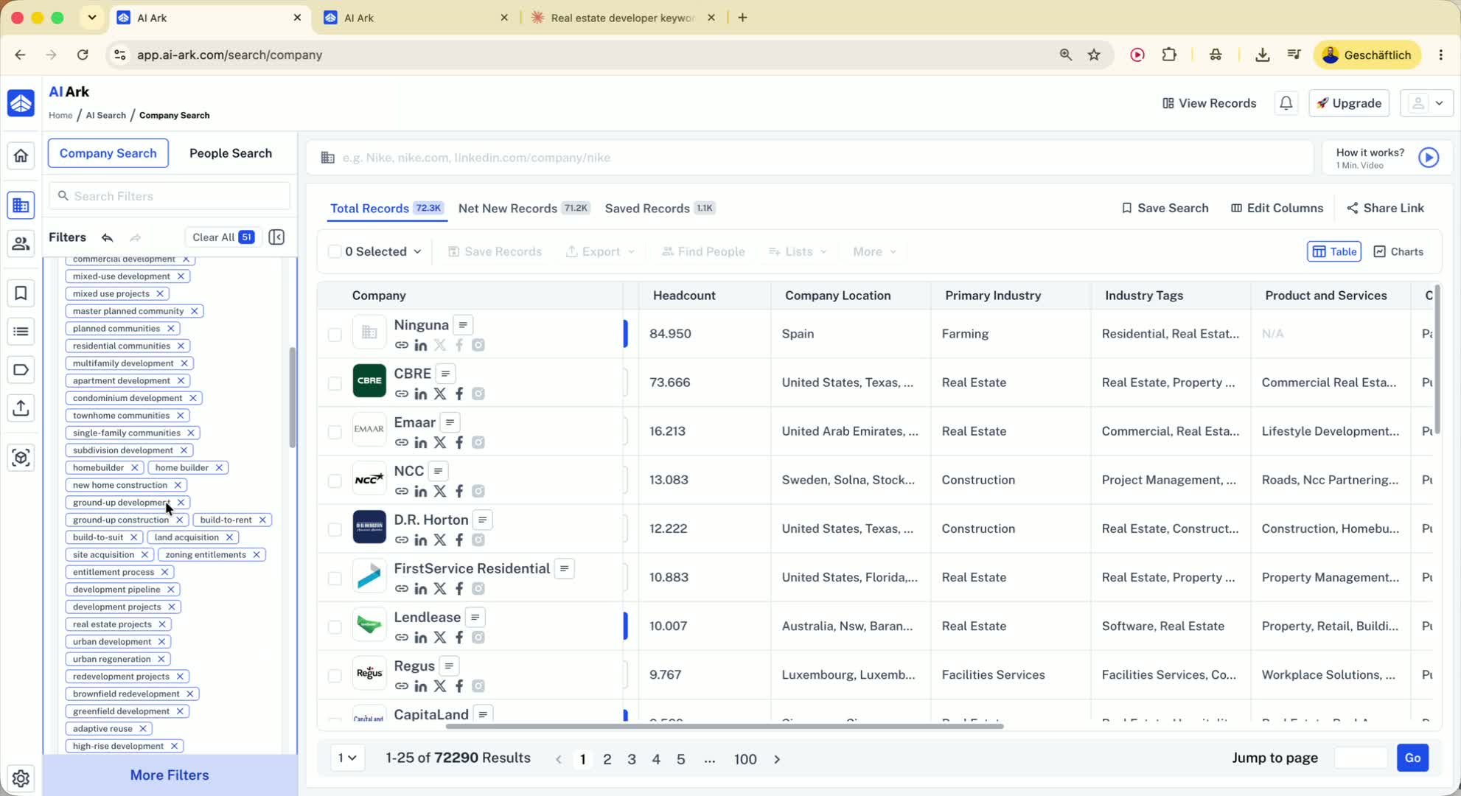Select the Regus row checkbox

335,675
